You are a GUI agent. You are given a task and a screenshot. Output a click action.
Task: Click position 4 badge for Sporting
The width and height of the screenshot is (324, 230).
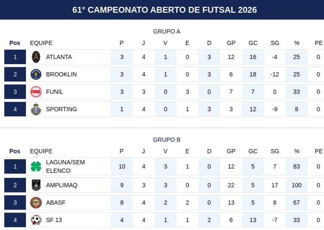(x=15, y=109)
